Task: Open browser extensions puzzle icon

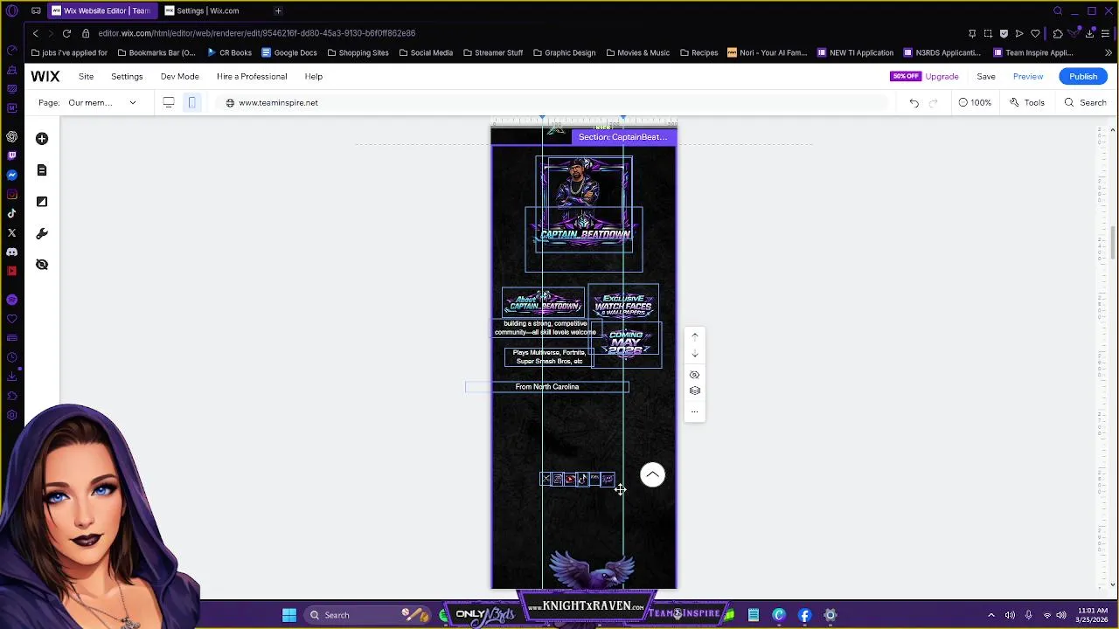Action: click(x=1058, y=33)
